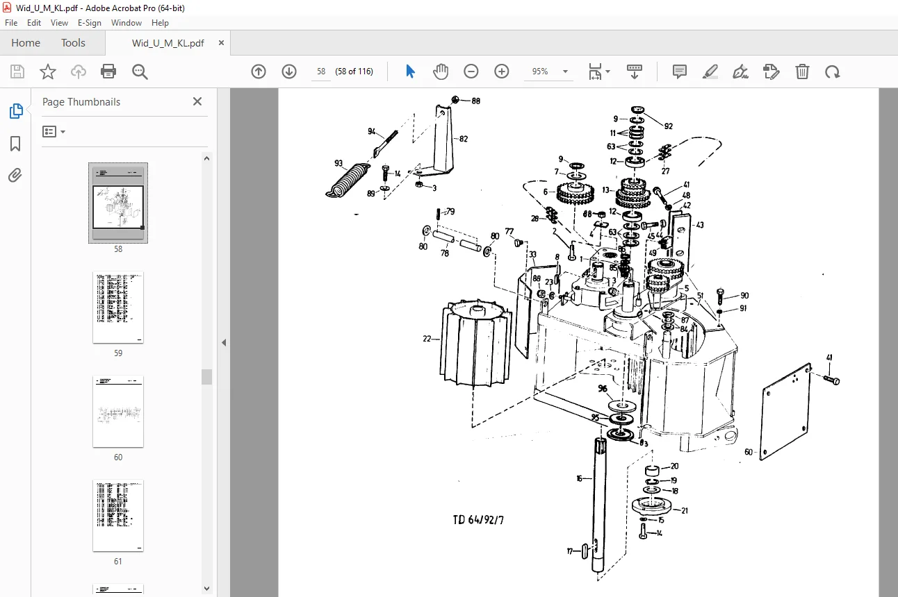Select the Highlight text pen tool
The height and width of the screenshot is (597, 898).
[x=710, y=72]
